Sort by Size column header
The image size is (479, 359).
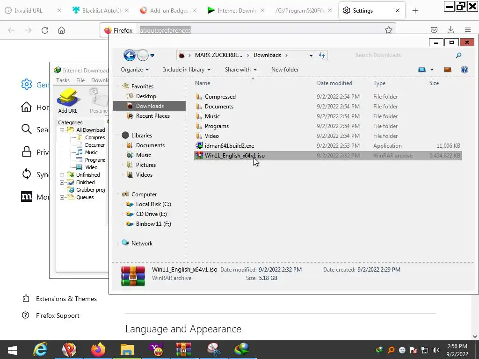click(434, 83)
